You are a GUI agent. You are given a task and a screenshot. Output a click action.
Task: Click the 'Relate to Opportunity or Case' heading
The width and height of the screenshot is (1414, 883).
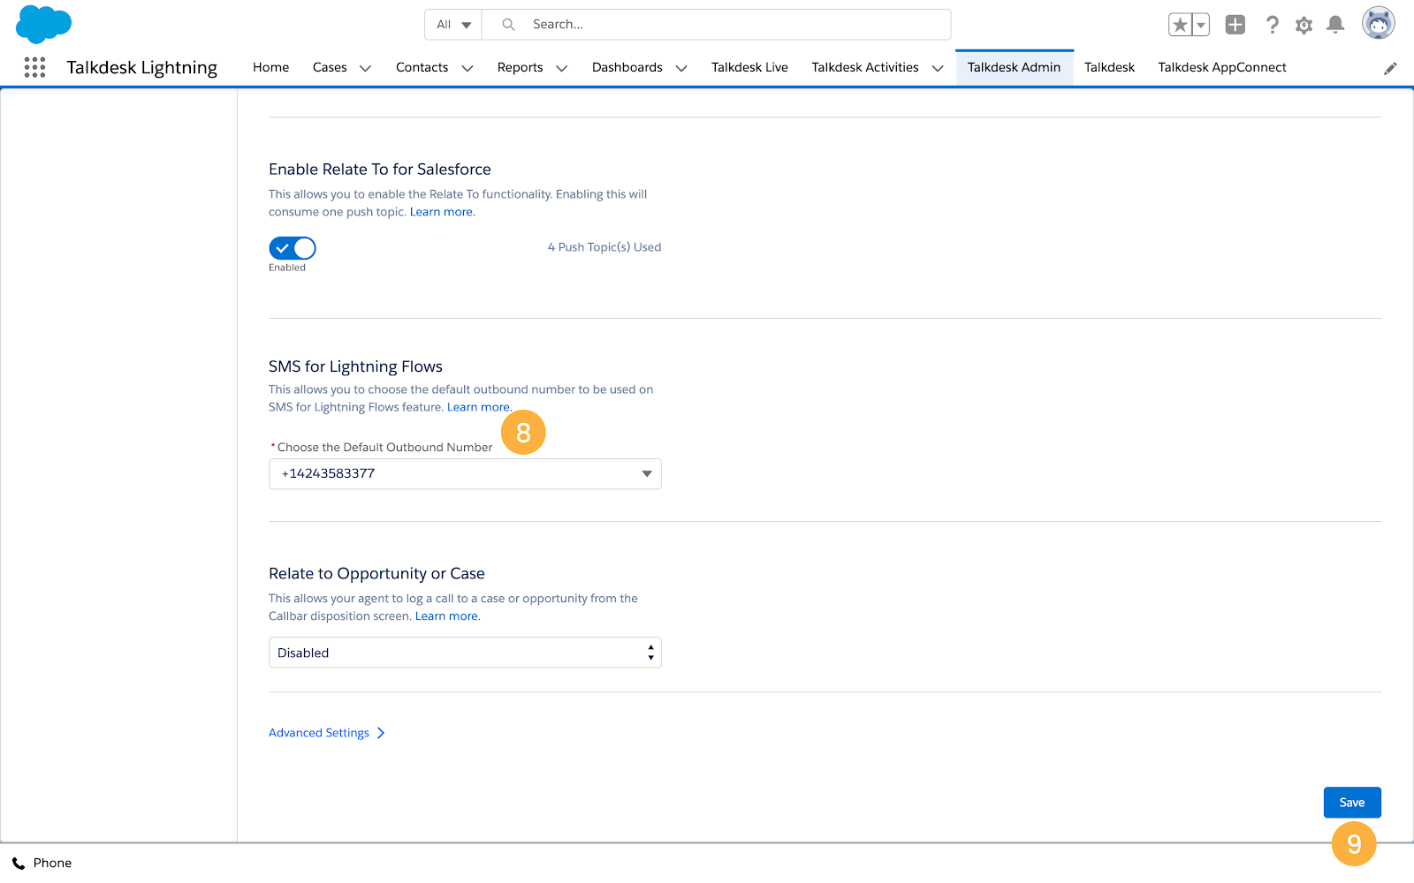coord(376,574)
